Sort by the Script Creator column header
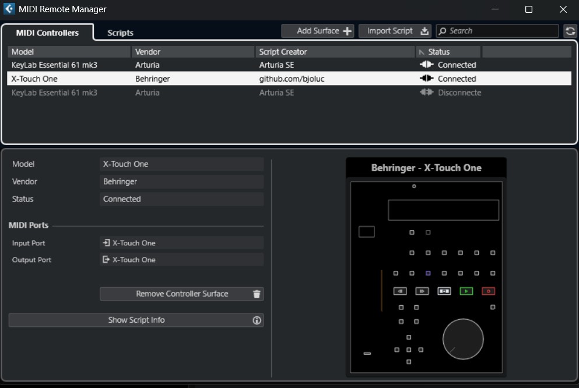 [x=335, y=52]
